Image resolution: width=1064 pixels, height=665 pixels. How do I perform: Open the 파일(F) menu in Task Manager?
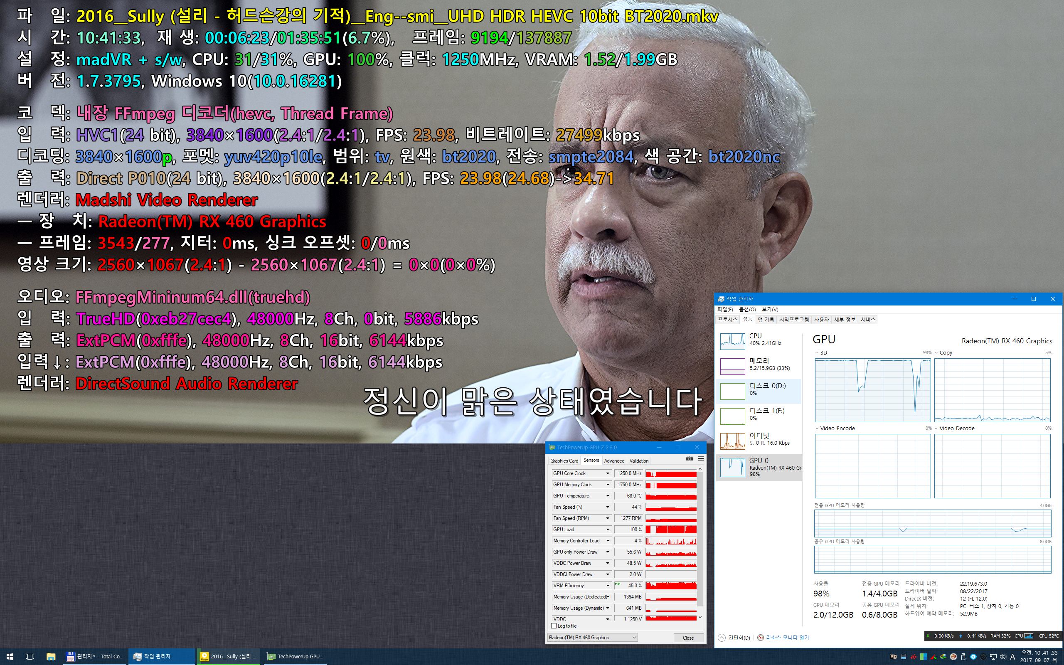[725, 309]
